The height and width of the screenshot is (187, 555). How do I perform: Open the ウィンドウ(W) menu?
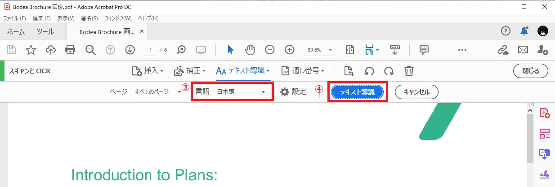point(118,18)
